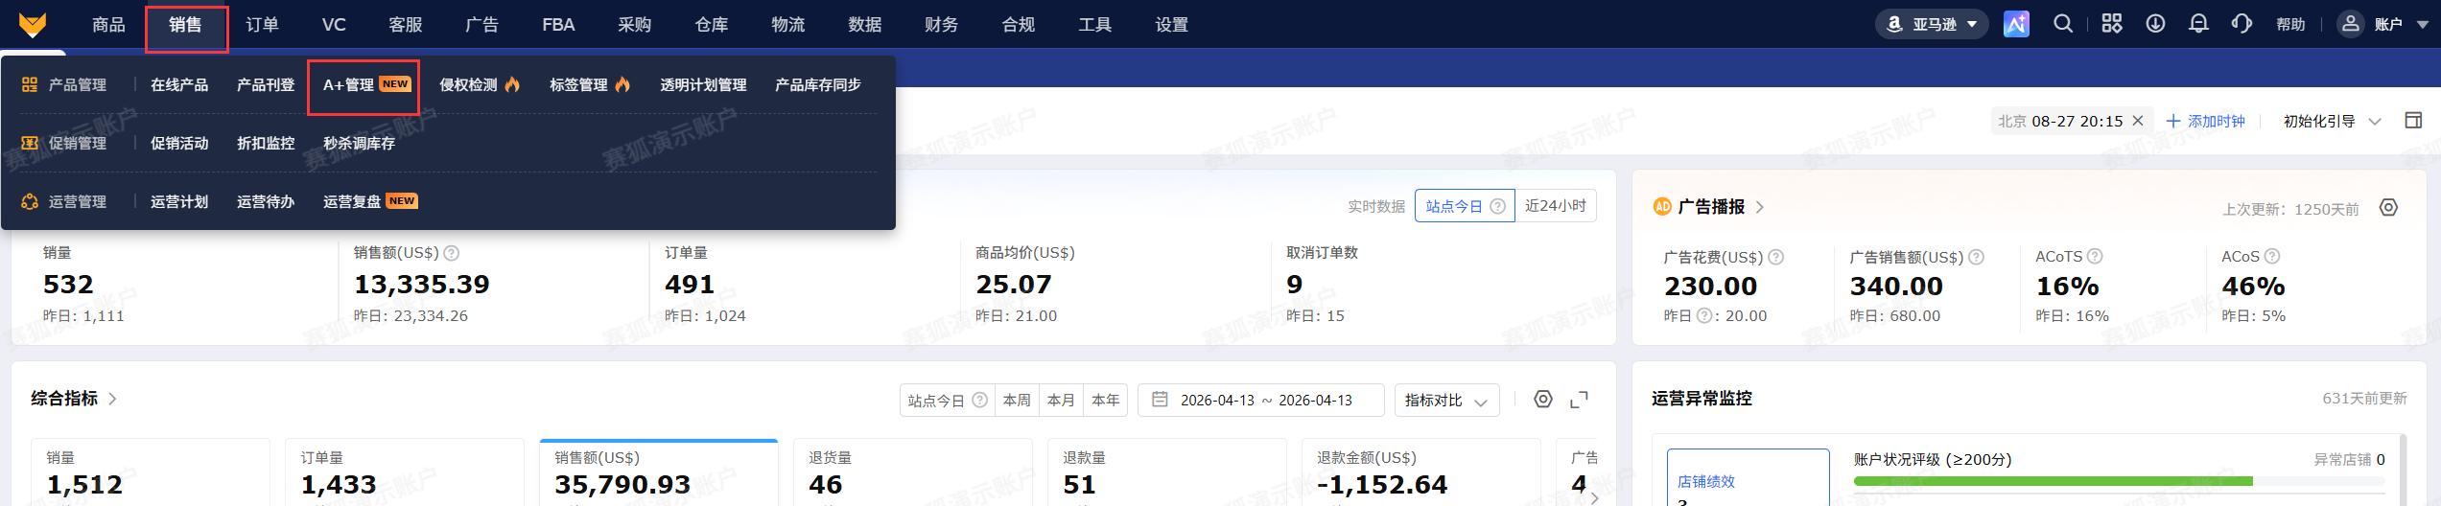Select 本周 range option

point(1017,401)
